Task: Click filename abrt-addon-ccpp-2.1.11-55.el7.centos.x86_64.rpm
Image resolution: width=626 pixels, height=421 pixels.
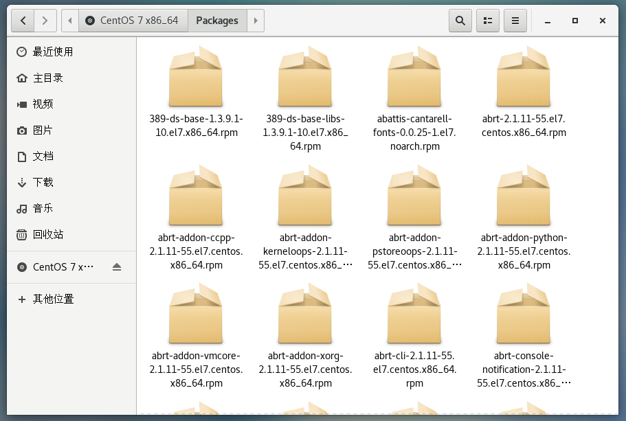Action: click(x=196, y=251)
